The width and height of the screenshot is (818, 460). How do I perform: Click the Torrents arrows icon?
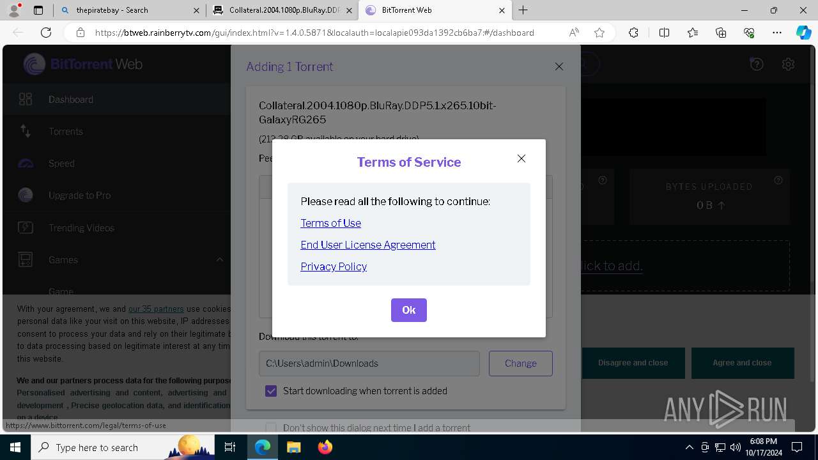click(x=26, y=131)
